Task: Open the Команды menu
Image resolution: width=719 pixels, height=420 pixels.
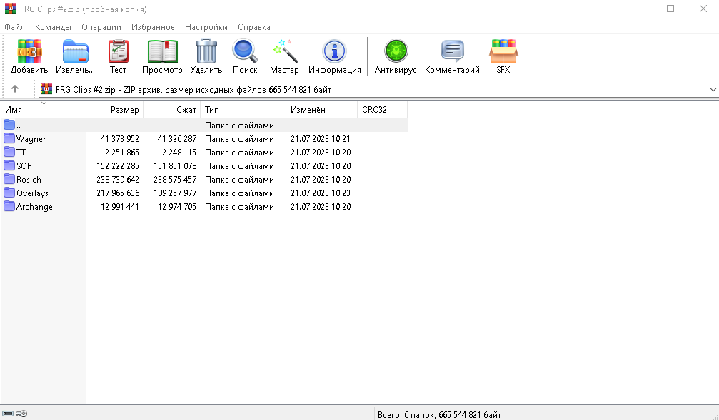Action: point(53,27)
